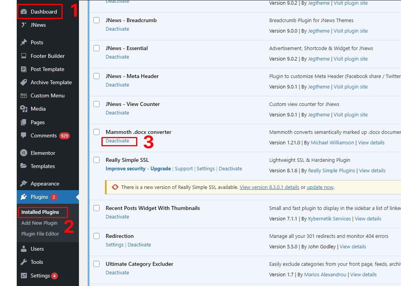
Task: Check the Redirection plugin checkbox
Action: point(96,236)
